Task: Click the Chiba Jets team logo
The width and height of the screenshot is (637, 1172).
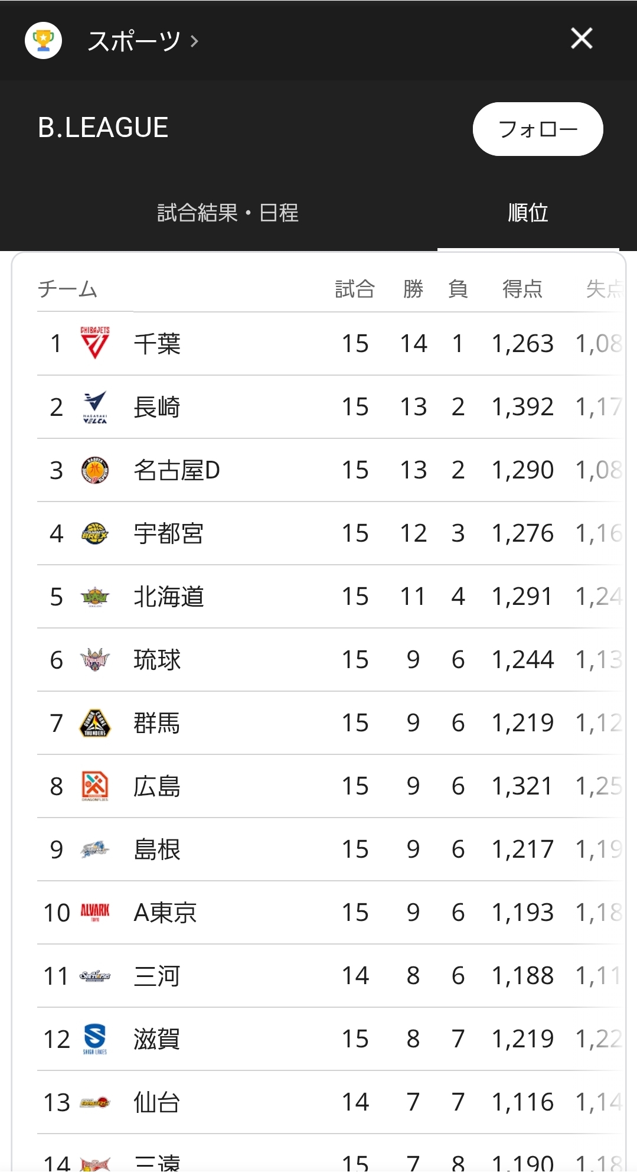Action: click(94, 343)
